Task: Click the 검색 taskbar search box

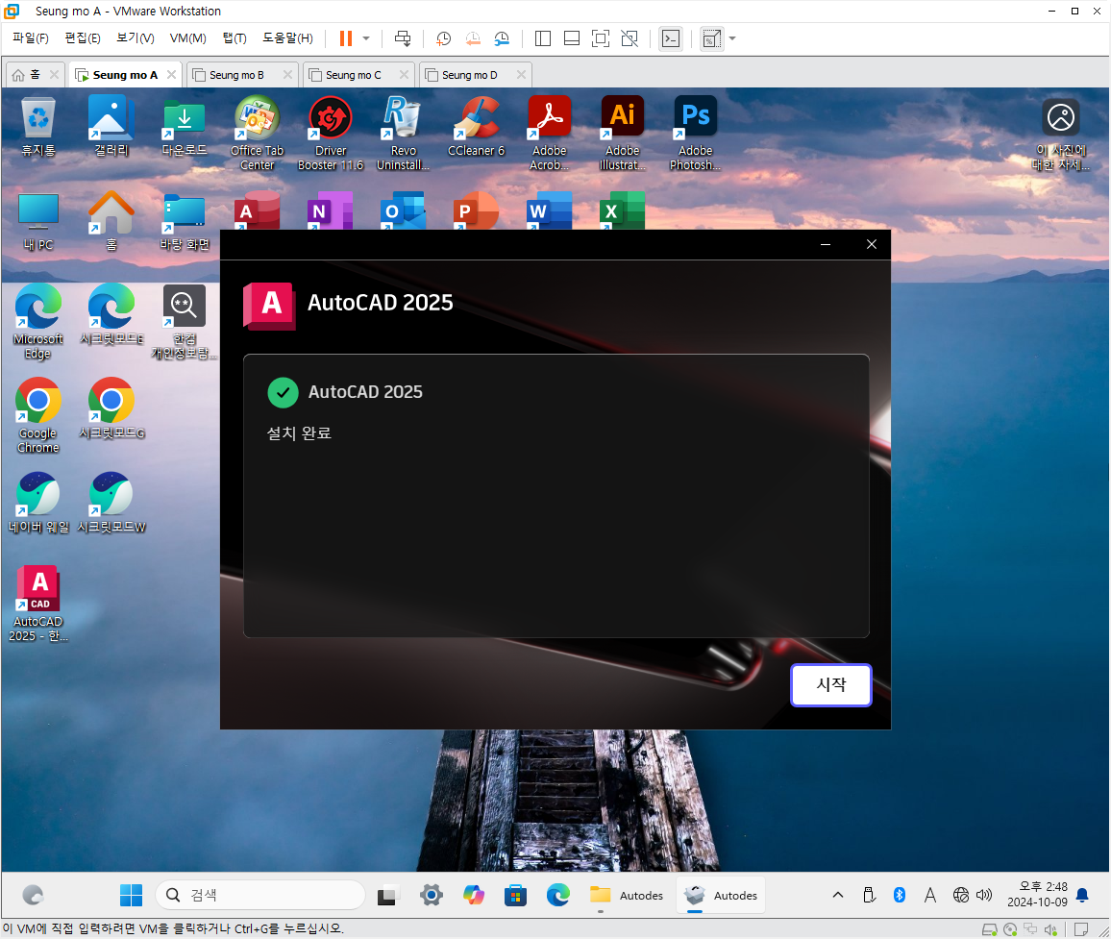Action: [260, 895]
